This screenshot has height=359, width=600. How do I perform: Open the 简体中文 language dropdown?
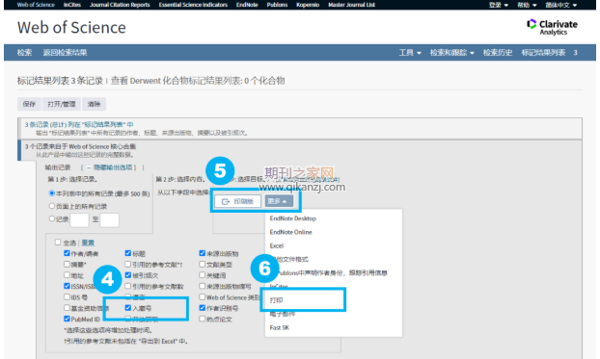(x=561, y=5)
